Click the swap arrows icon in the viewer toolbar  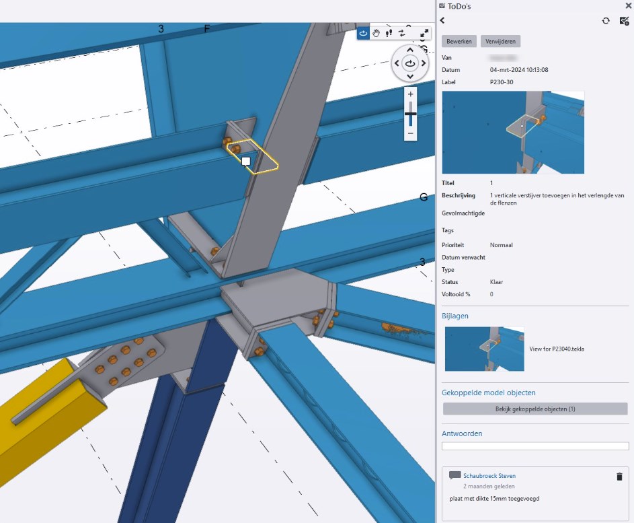point(401,33)
